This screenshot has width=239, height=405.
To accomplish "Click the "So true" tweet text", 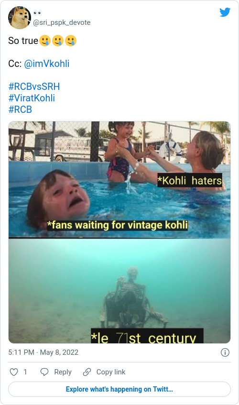I will pyautogui.click(x=23, y=41).
